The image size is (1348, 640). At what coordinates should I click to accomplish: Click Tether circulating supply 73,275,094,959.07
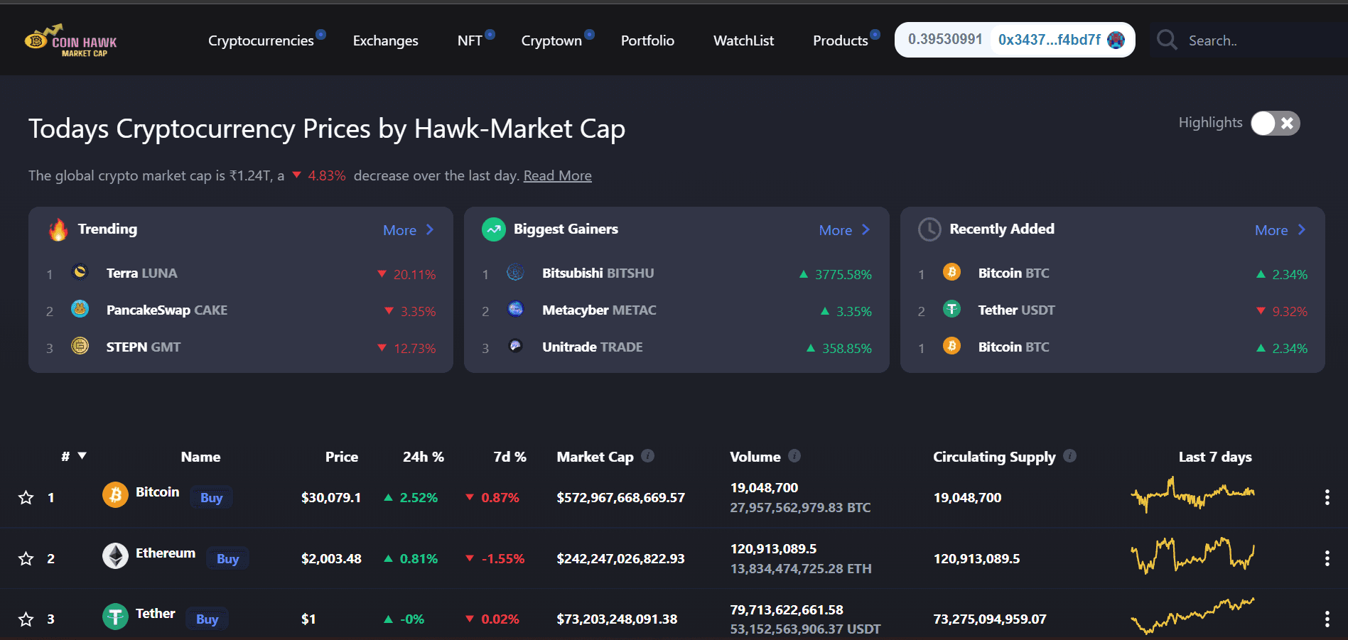coord(990,619)
